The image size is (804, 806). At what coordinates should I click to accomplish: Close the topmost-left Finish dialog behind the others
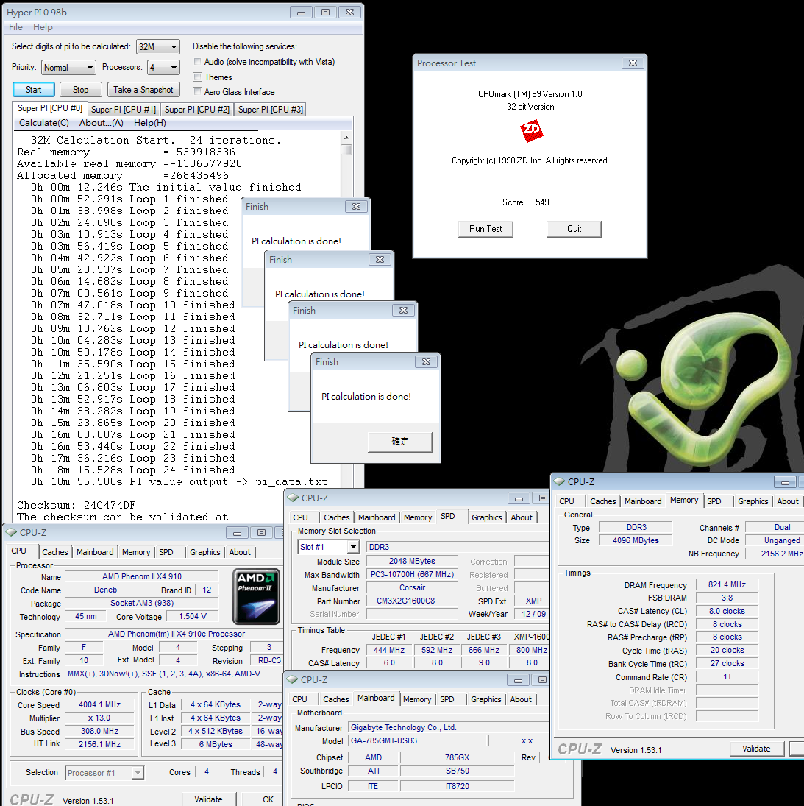356,206
